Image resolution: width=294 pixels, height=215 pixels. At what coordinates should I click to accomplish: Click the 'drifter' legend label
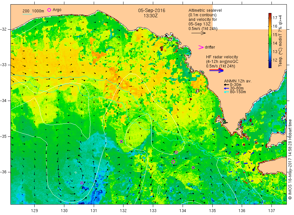coord(210,47)
